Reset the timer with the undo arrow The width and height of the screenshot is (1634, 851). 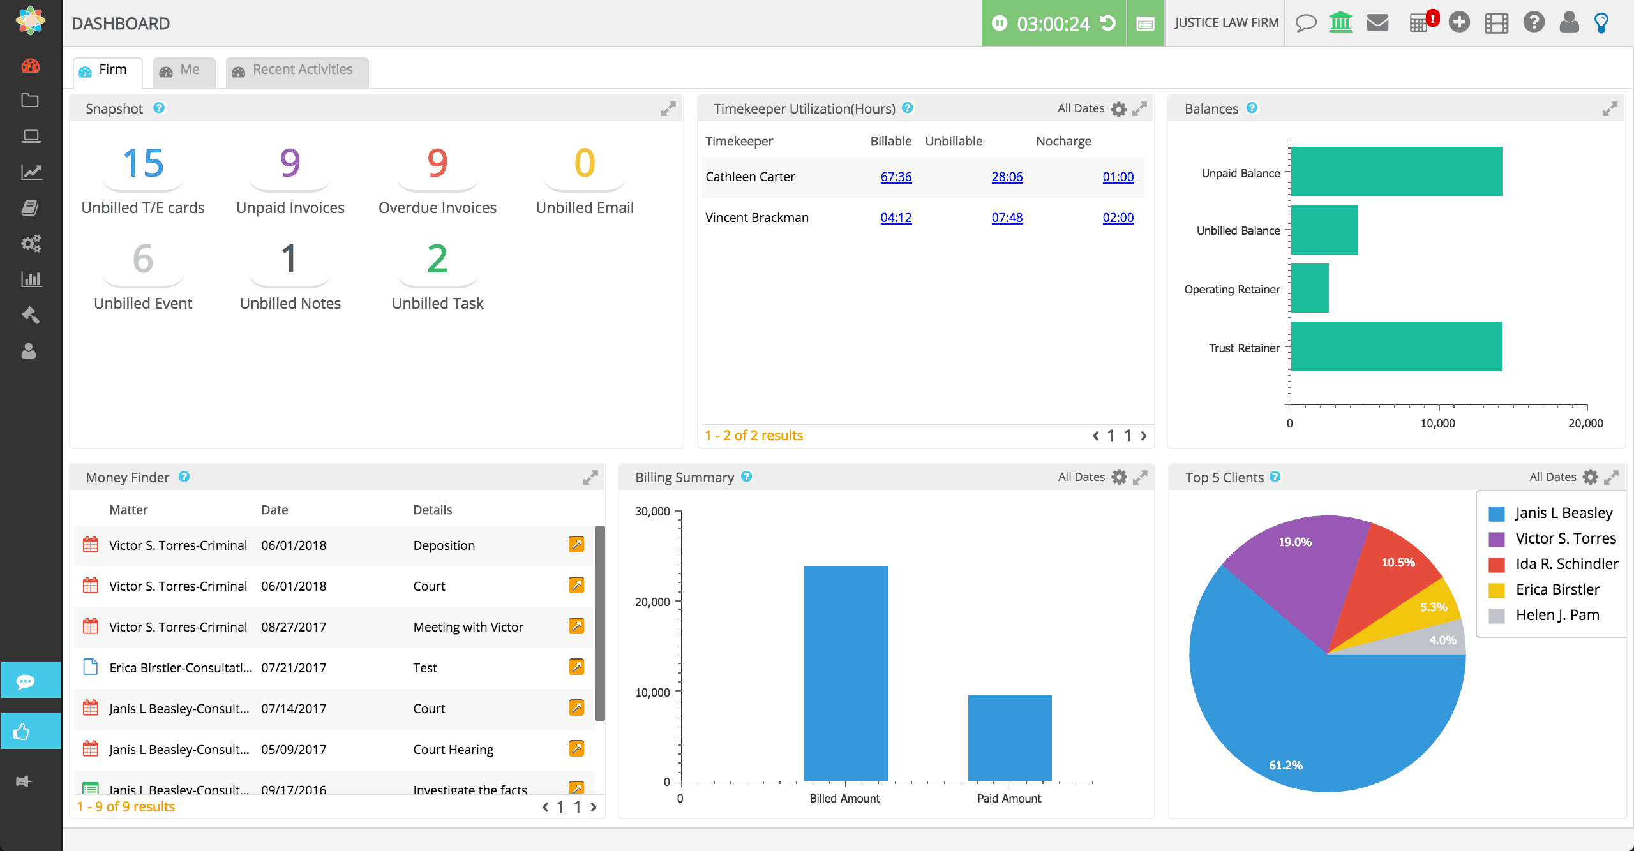[1108, 24]
